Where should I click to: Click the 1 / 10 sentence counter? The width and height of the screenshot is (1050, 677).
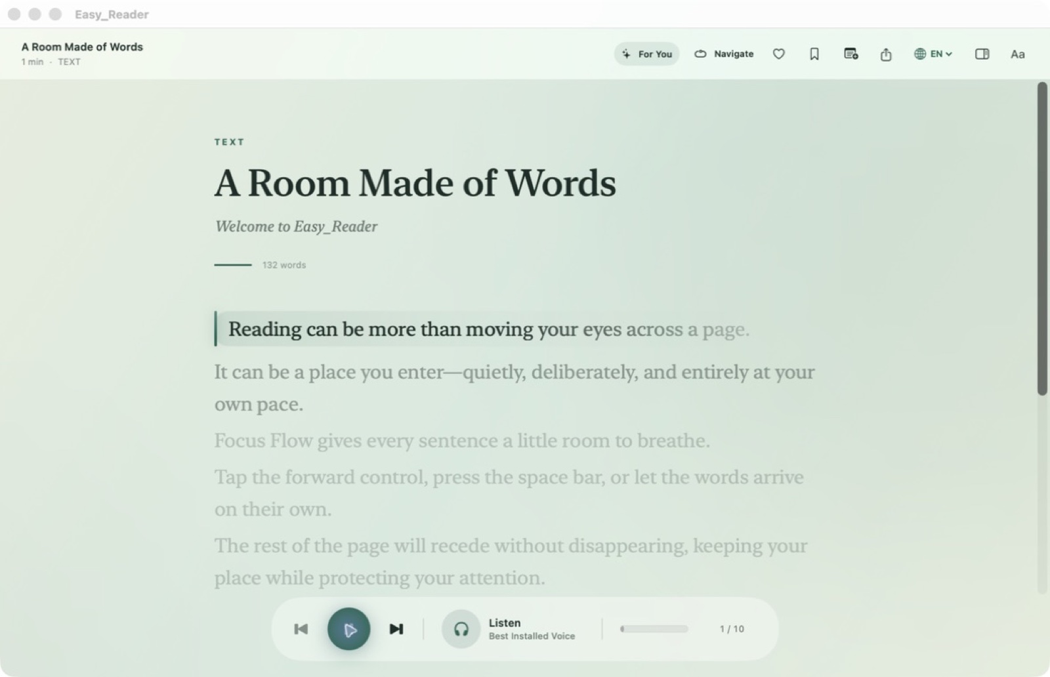coord(732,629)
